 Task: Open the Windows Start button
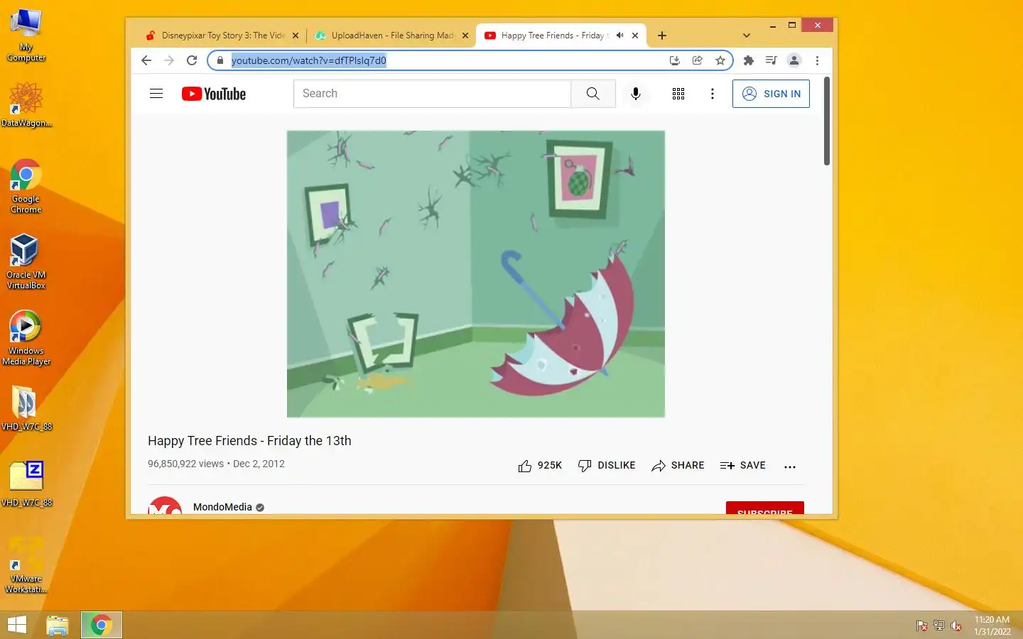(x=17, y=625)
